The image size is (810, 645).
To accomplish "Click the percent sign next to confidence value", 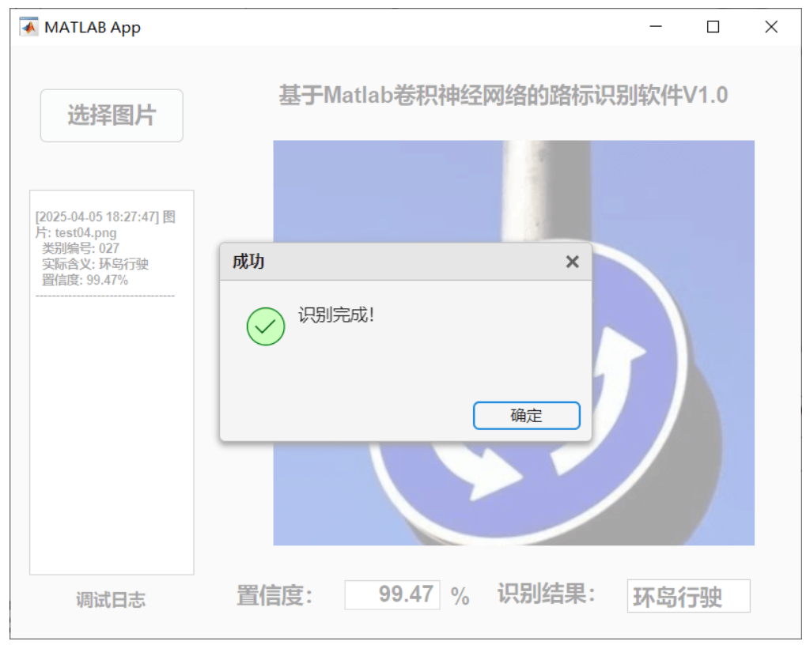I will tap(462, 594).
